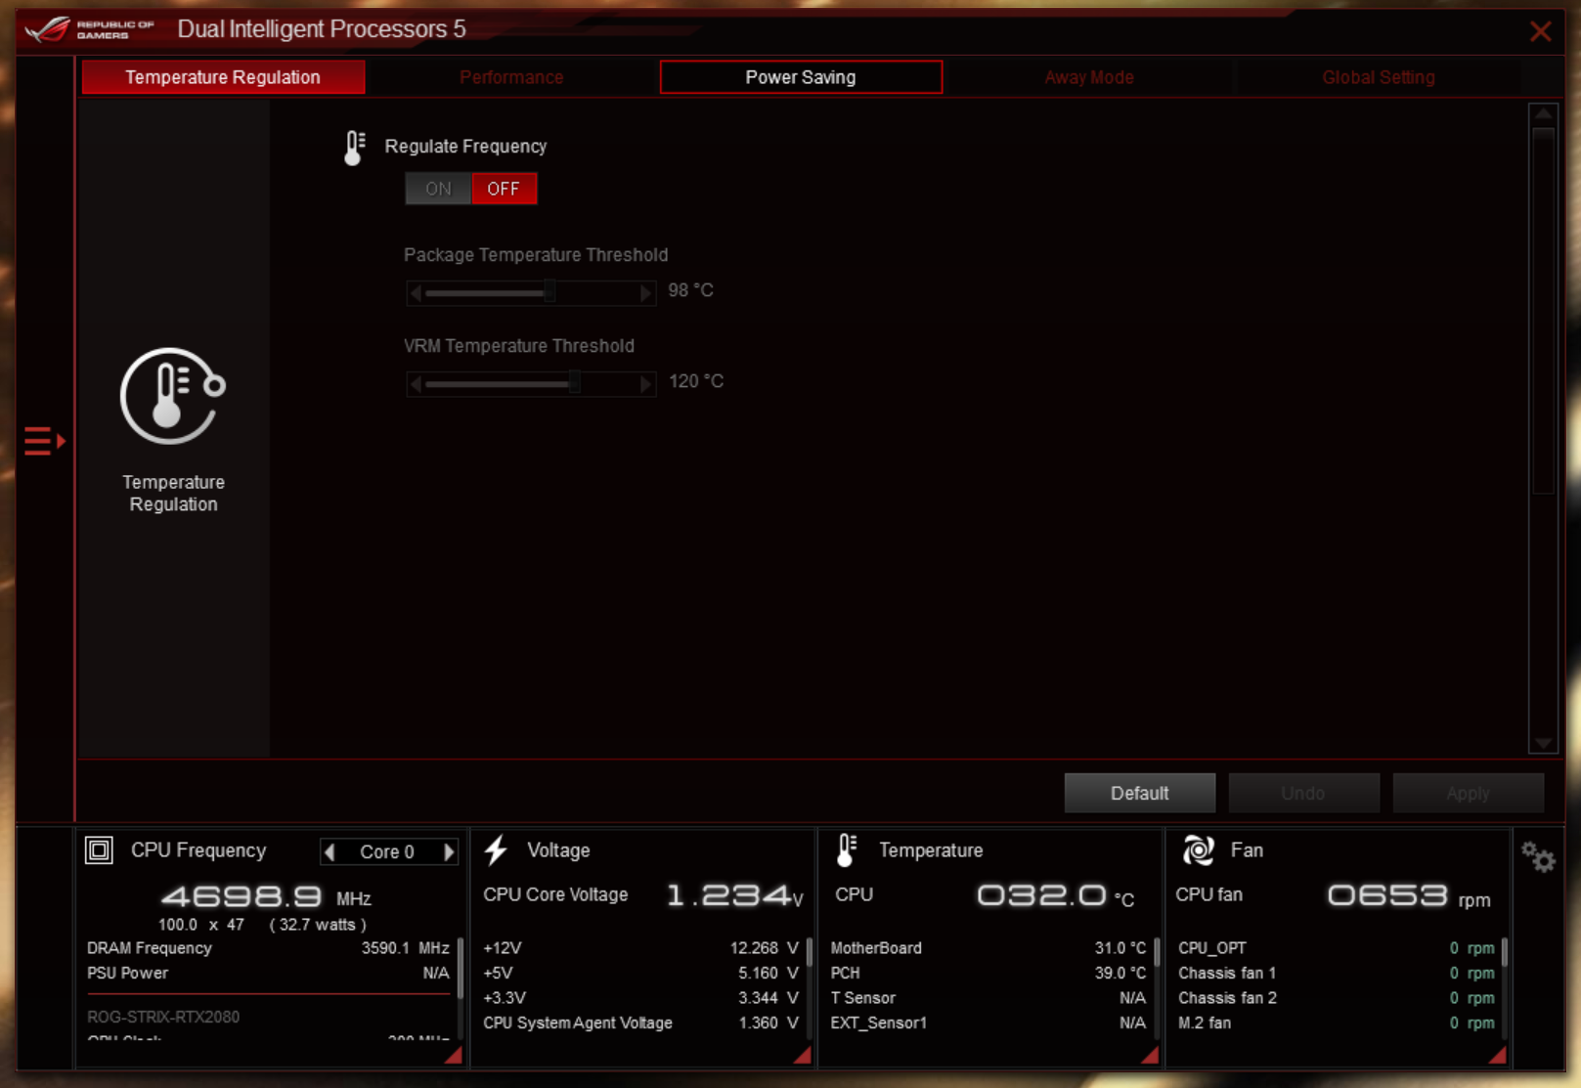Open the Performance tab
1581x1088 pixels.
click(x=511, y=77)
